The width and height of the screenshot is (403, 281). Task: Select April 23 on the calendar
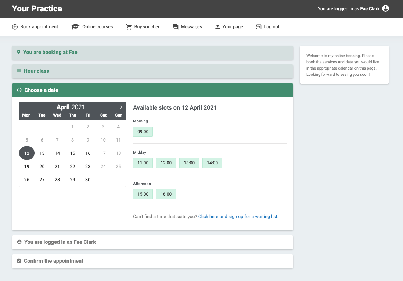pyautogui.click(x=87, y=166)
